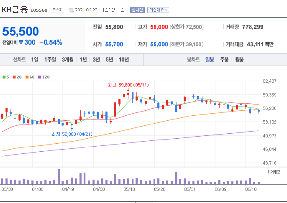This screenshot has height=203, width=287.
Task: Click the 62,487 price axis label
Action: (x=270, y=81)
